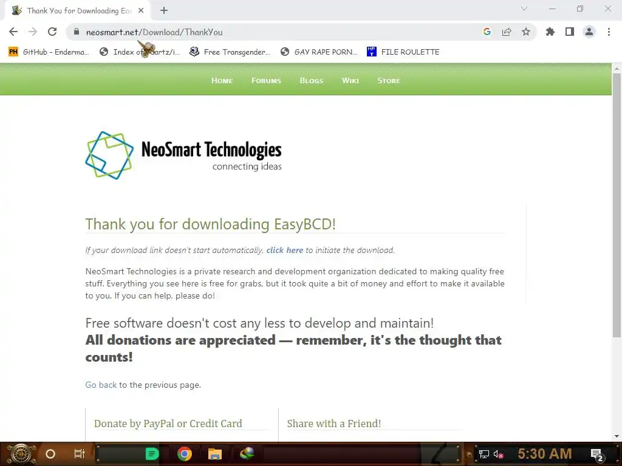Switch to Chrome from the taskbar
622x466 pixels.
click(185, 454)
